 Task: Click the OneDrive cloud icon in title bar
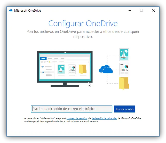11,10
